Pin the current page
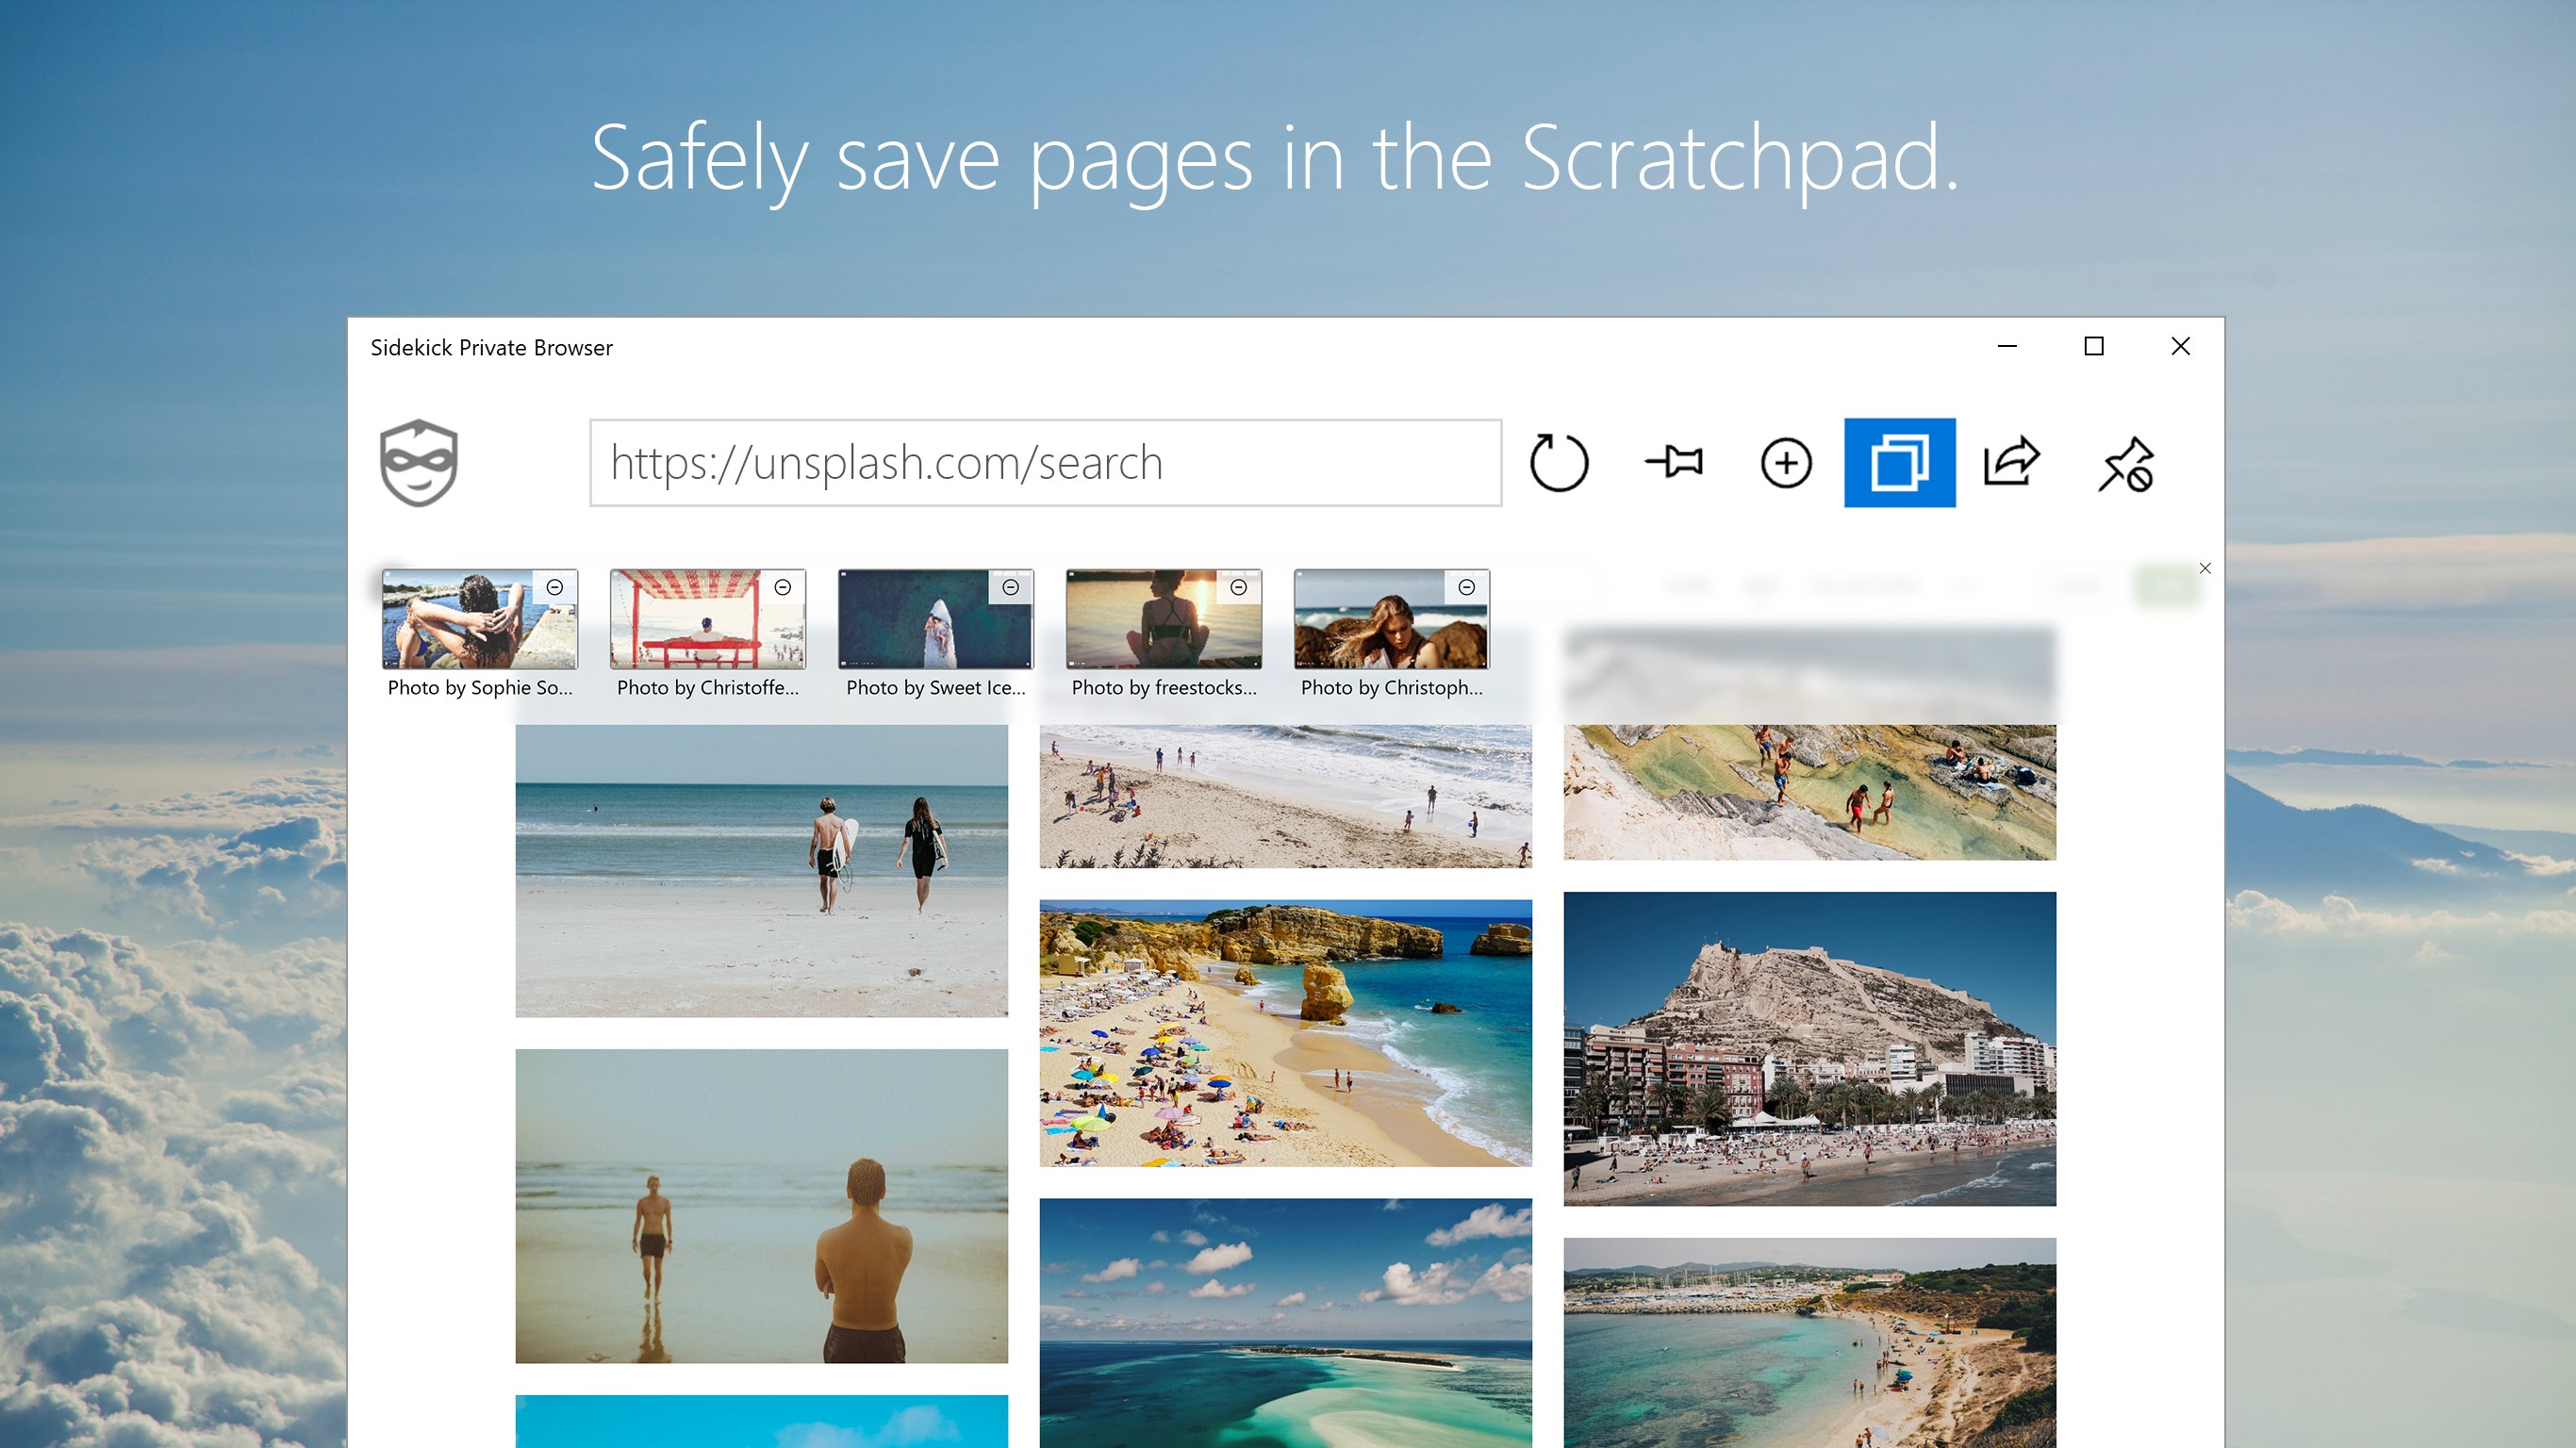 tap(1674, 462)
